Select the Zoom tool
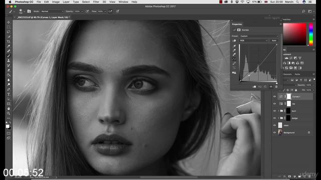This screenshot has height=180, width=321. point(9,113)
